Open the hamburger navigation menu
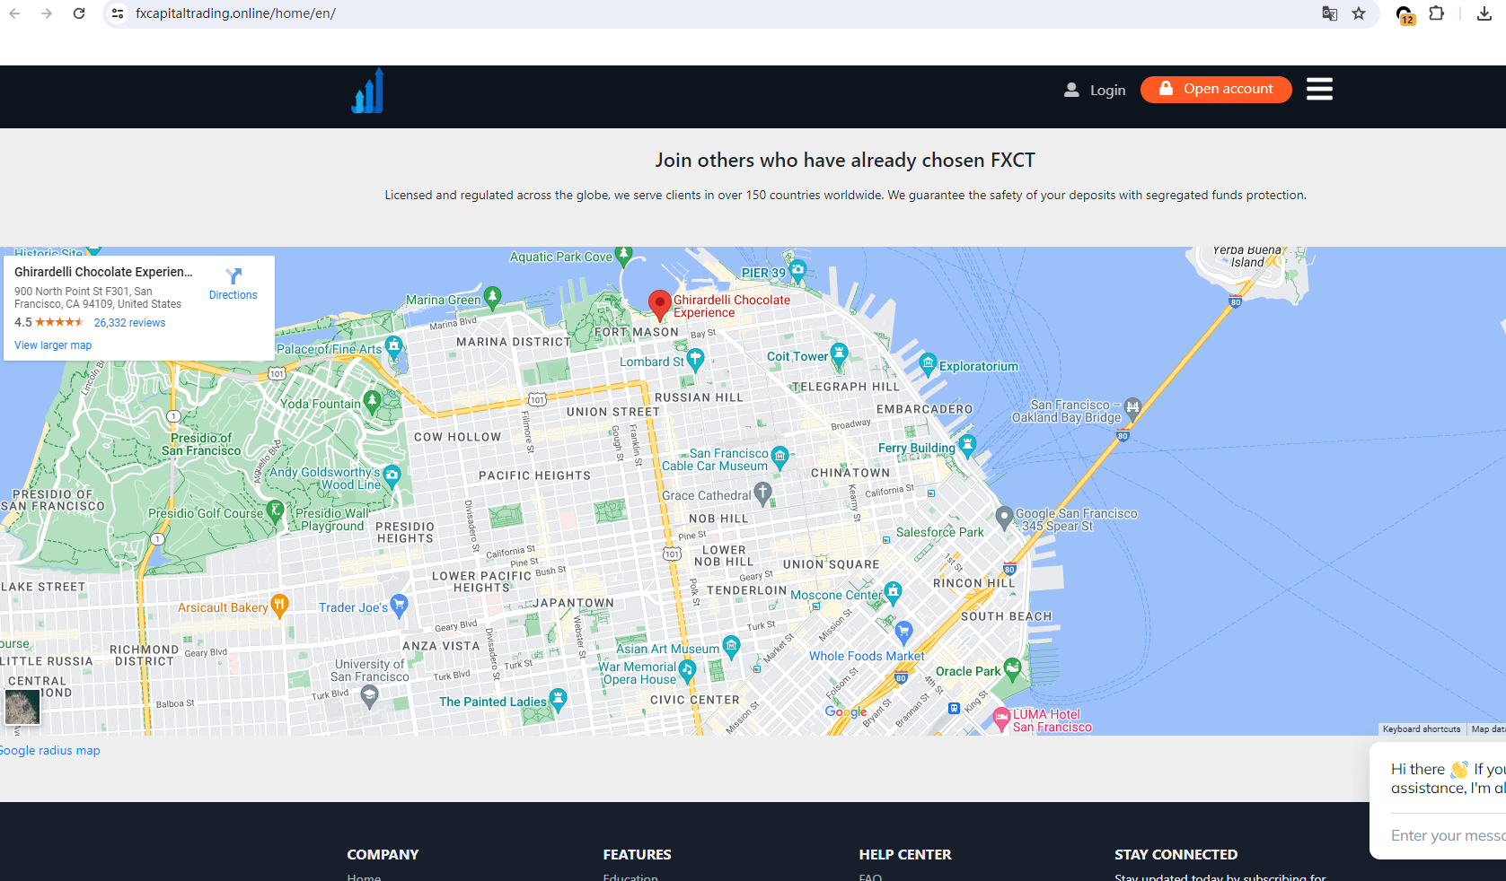The image size is (1506, 881). (1318, 89)
